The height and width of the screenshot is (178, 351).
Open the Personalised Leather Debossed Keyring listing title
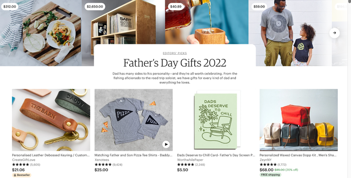51,155
